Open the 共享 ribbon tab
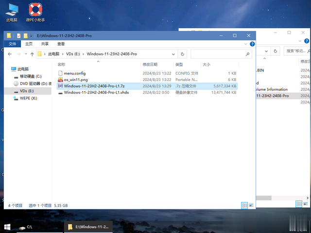 click(45, 44)
